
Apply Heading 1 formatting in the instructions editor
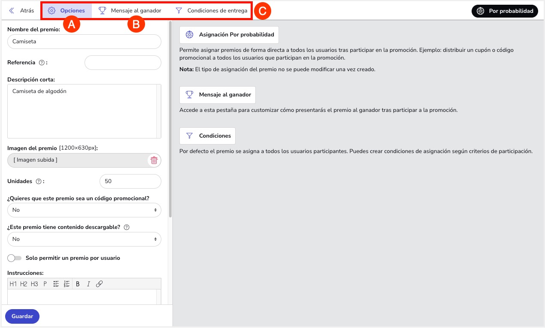click(x=13, y=283)
